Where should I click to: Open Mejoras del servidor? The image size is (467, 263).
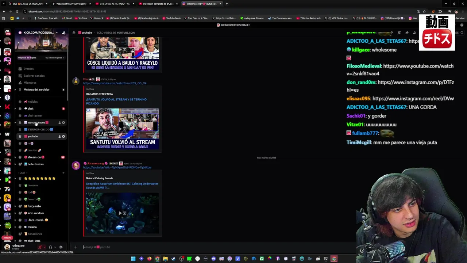(41, 89)
